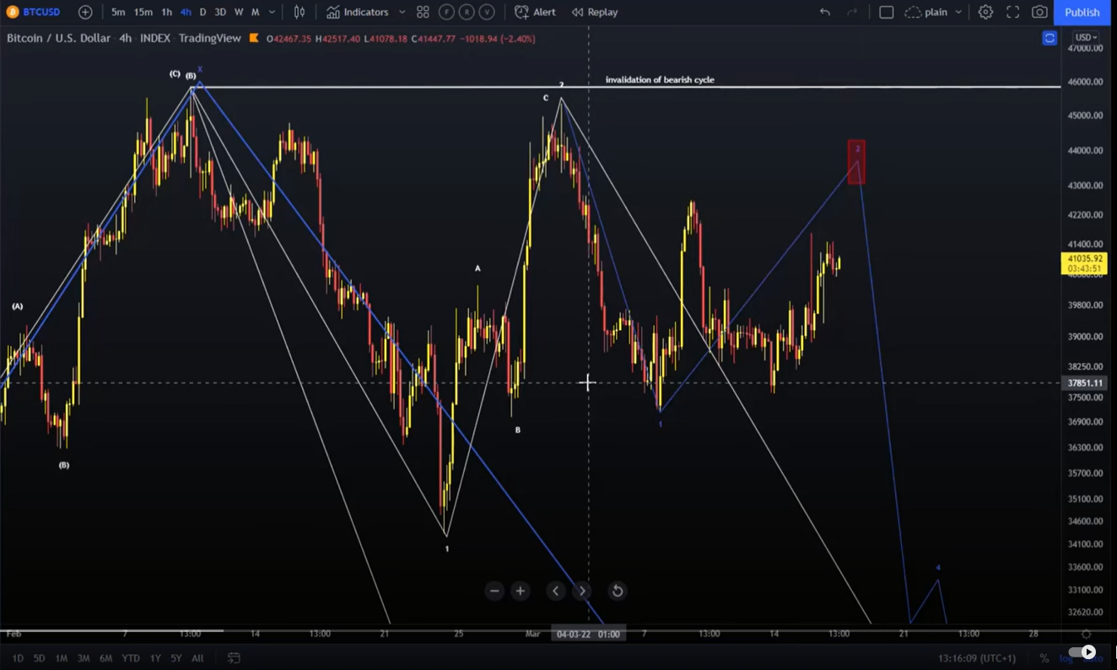Open the indicator templates grid
The height and width of the screenshot is (670, 1117).
(x=423, y=12)
